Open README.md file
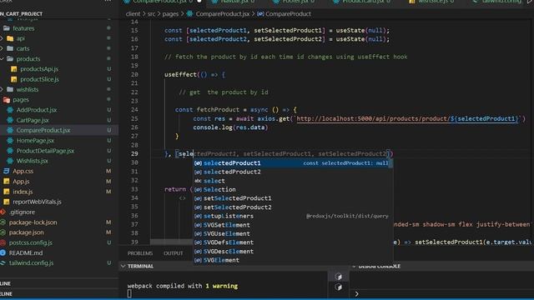 pyautogui.click(x=26, y=252)
